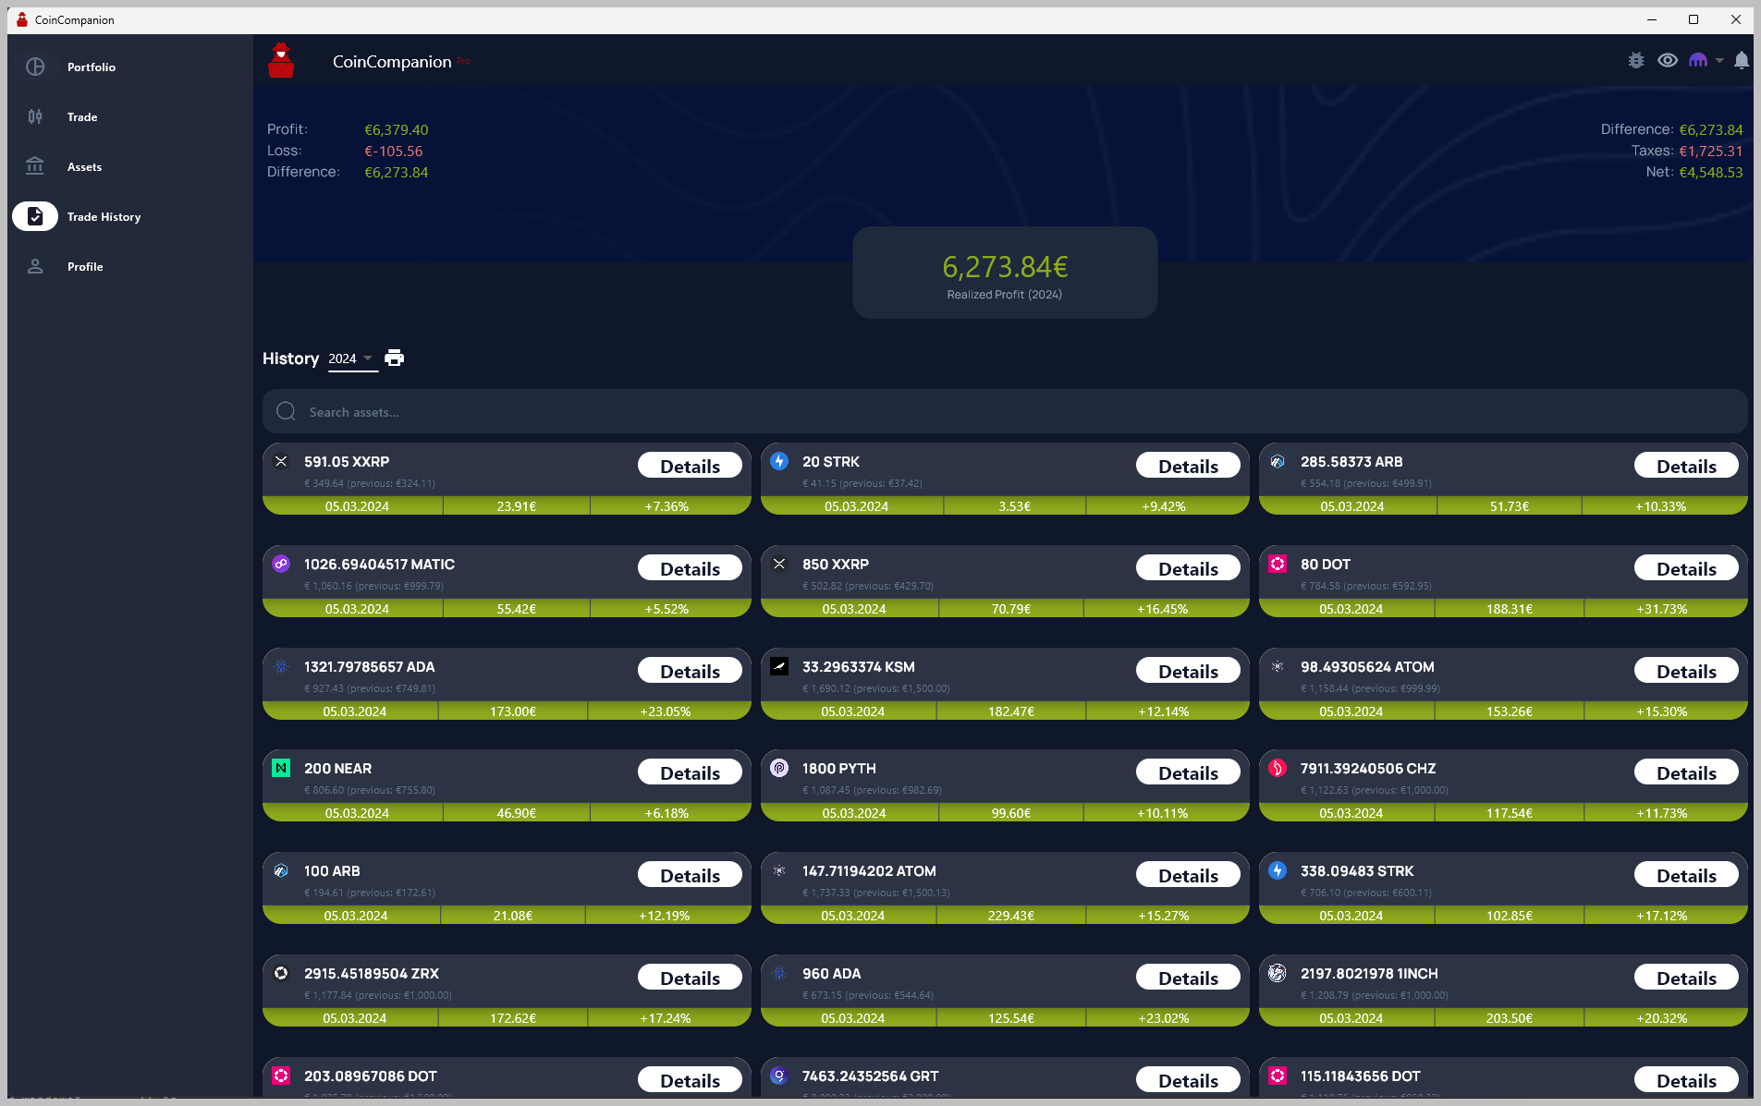Print the trade history with the printer icon
This screenshot has width=1761, height=1106.
[394, 358]
